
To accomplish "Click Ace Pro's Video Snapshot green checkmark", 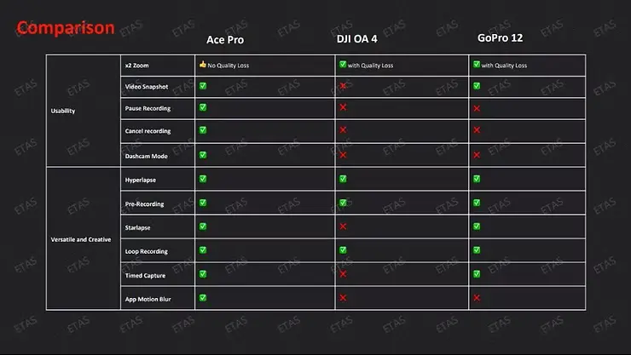I will coord(203,86).
